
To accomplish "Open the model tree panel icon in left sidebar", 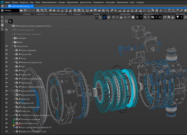I will [2, 17].
